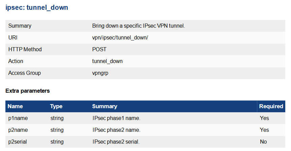Click the "Extra parameters" section heading
291x151 pixels.
(x=28, y=91)
